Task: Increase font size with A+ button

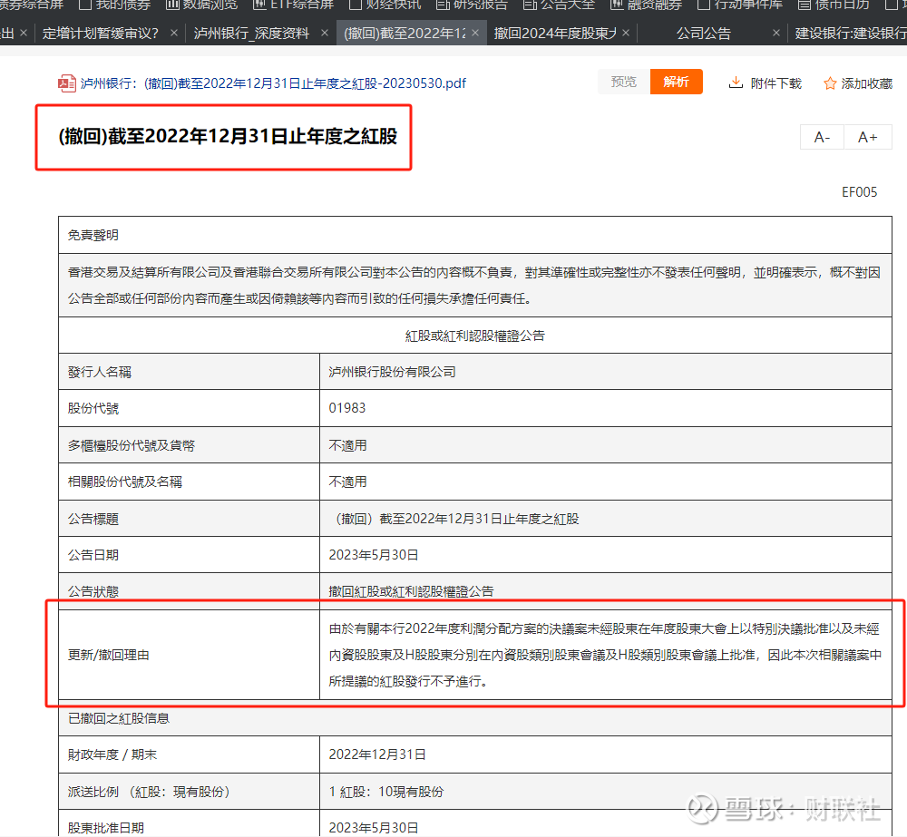Action: click(868, 137)
